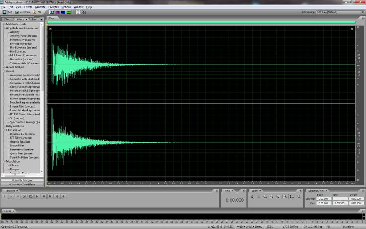
Task: Close the Levels panel tab
Action: 13,211
